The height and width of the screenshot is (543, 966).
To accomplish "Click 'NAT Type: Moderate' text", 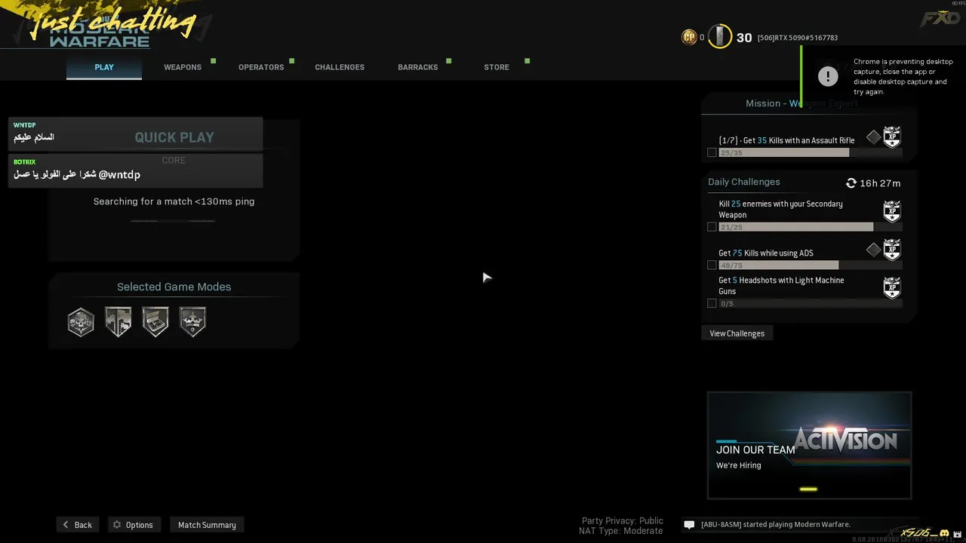I will point(621,531).
